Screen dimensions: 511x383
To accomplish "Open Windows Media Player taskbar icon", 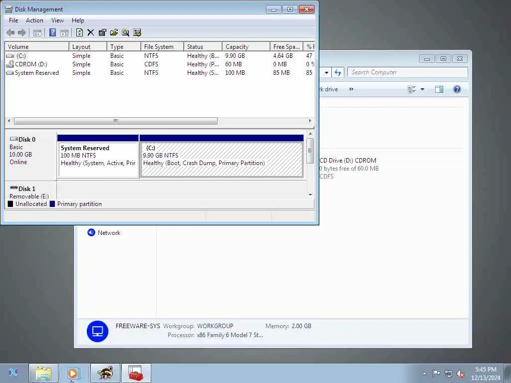I will coord(73,373).
